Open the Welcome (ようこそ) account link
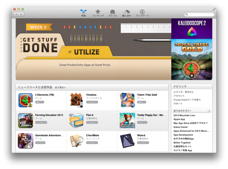The width and height of the screenshot is (228, 169). (184, 92)
